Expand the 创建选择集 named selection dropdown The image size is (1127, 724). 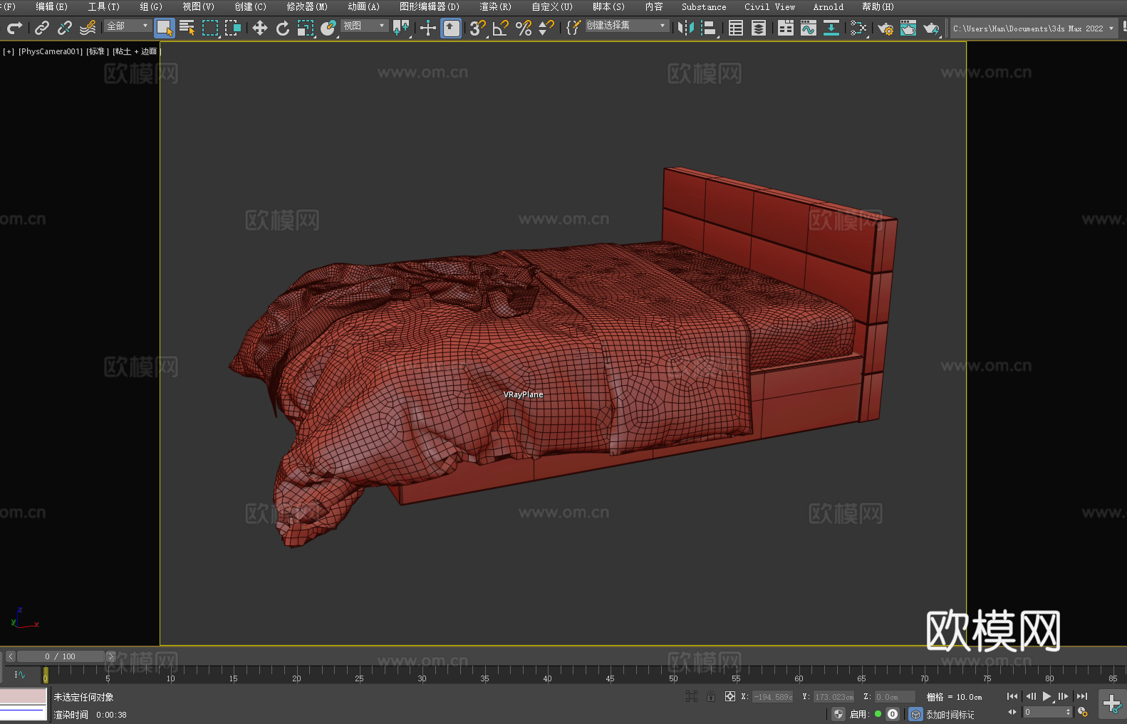626,26
